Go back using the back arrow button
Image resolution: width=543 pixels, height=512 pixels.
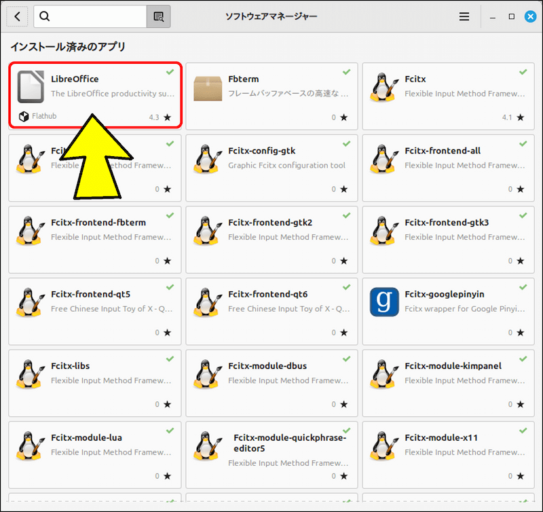pos(16,16)
